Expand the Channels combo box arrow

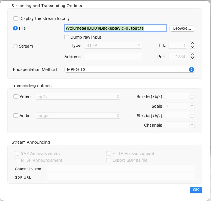192,125
